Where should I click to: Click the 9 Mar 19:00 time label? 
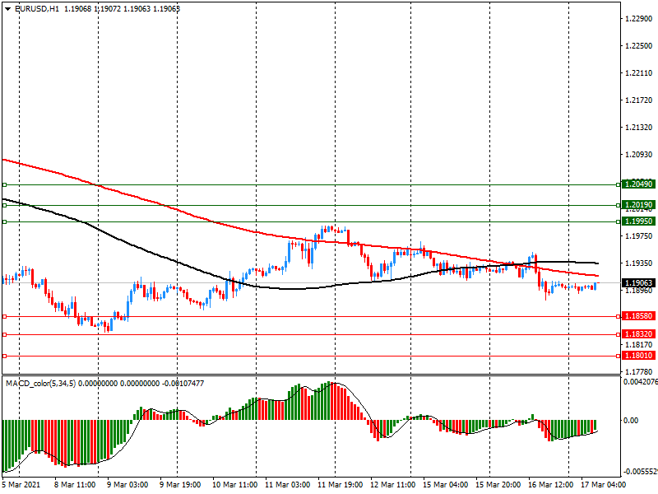pos(180,485)
